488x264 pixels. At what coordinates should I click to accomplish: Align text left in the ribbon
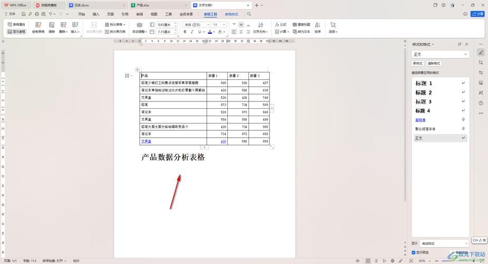click(x=234, y=31)
